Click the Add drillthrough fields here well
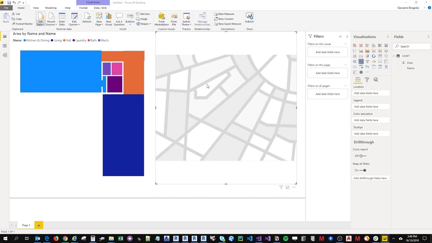 [371, 178]
